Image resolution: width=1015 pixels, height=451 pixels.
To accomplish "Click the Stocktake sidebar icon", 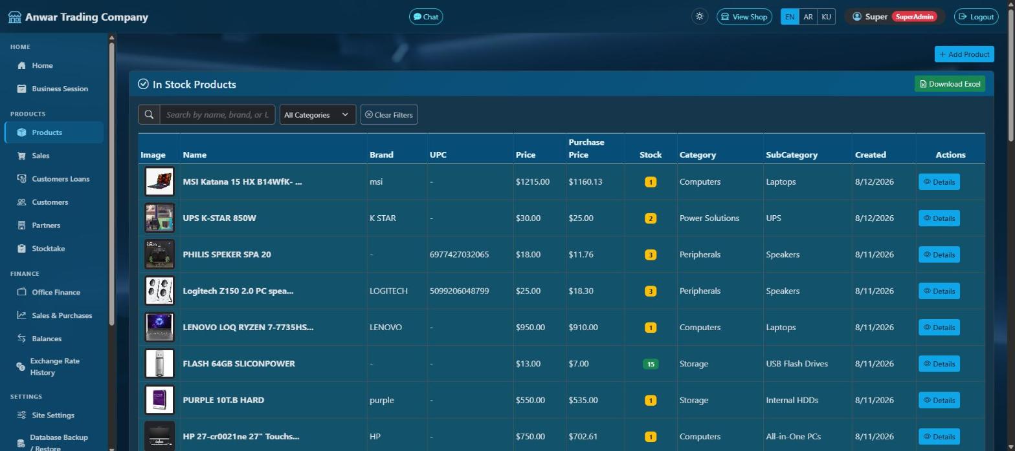I will pos(21,249).
